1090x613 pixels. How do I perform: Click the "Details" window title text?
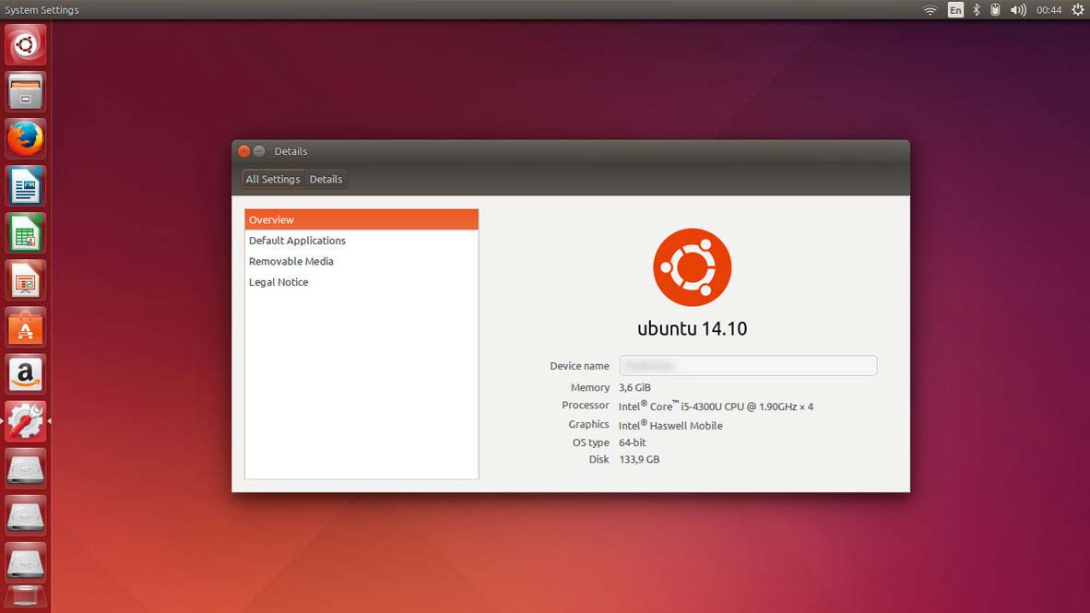click(x=290, y=151)
